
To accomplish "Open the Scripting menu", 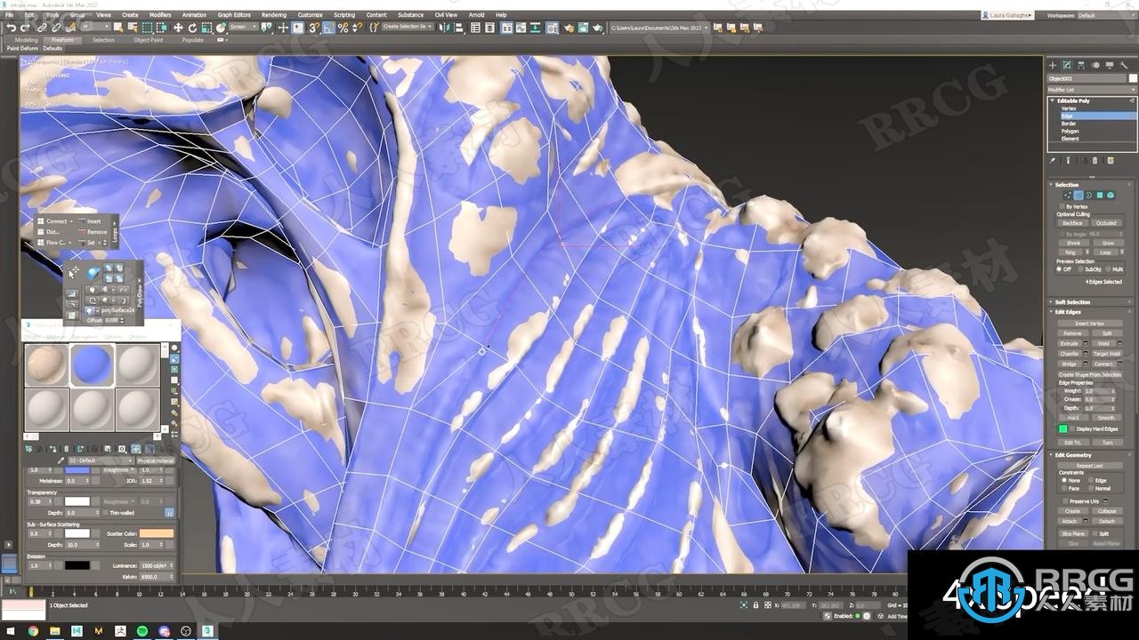I will click(344, 15).
